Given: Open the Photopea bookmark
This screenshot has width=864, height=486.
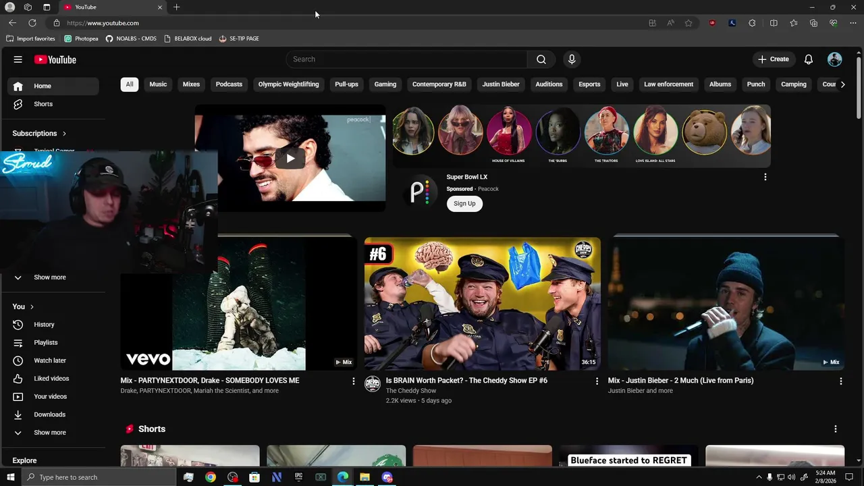Looking at the screenshot, I should pos(81,38).
